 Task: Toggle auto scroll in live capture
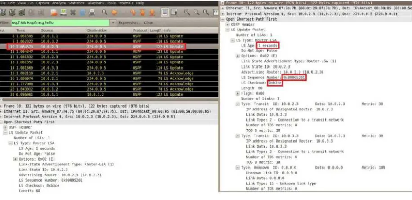[174, 12]
